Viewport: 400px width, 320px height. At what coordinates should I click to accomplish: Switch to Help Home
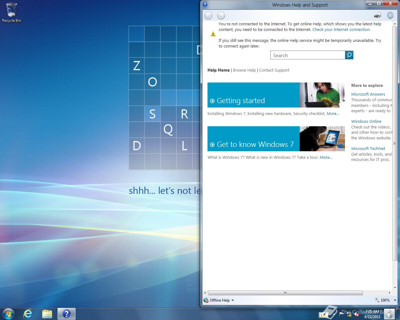click(218, 70)
